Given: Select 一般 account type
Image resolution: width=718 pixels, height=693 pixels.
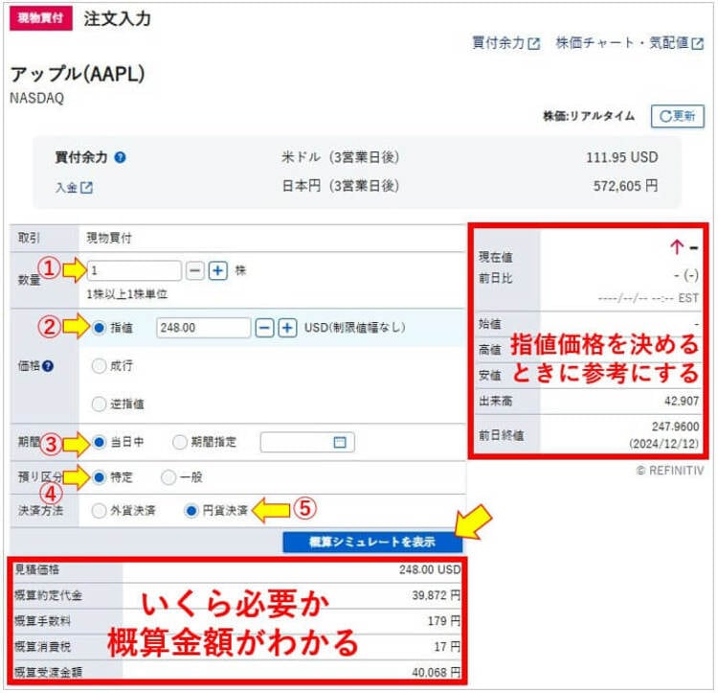Looking at the screenshot, I should (x=168, y=476).
